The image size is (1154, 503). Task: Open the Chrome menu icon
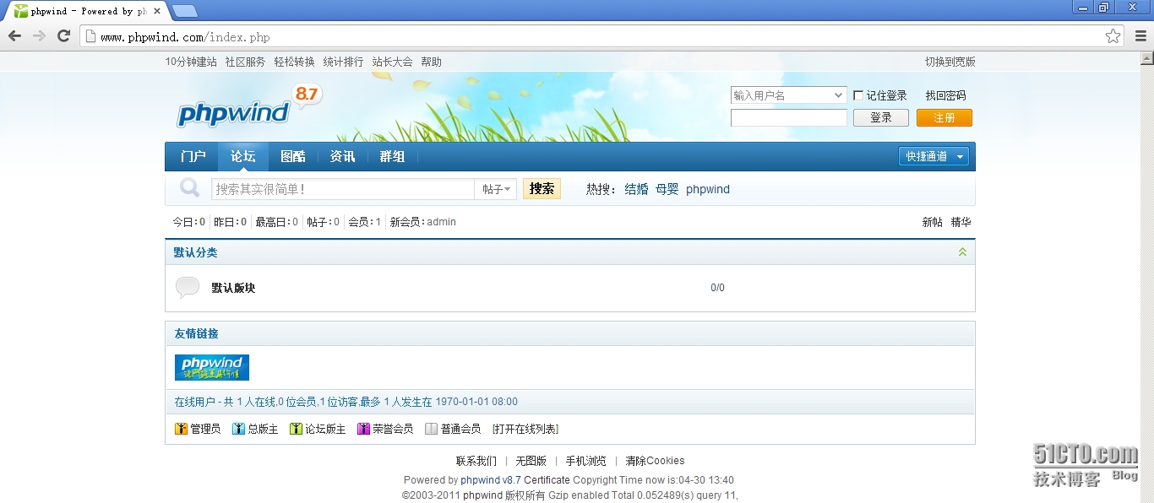tap(1140, 36)
